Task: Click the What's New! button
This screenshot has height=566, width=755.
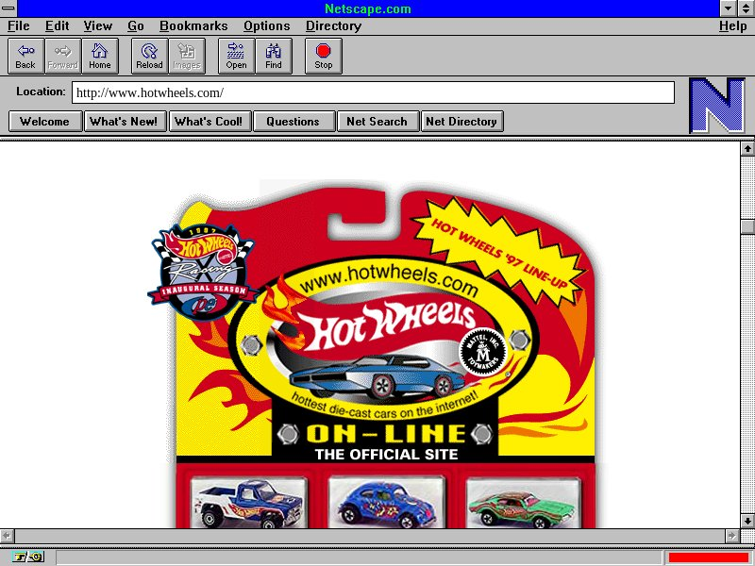Action: (x=124, y=121)
